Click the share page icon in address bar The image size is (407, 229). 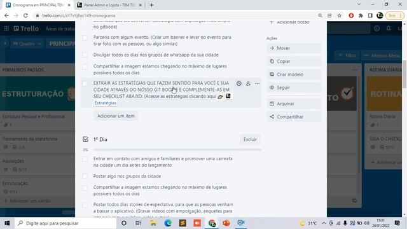(x=329, y=15)
